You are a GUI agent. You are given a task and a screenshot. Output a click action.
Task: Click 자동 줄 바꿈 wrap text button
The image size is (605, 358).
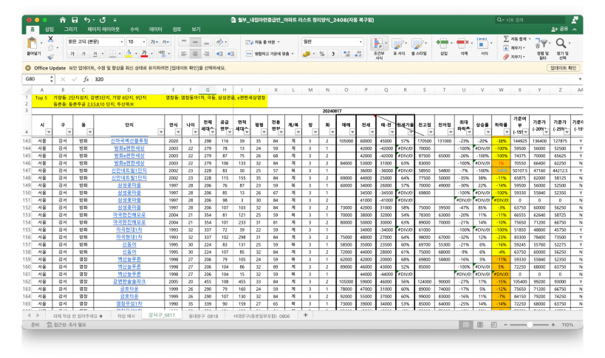pyautogui.click(x=262, y=41)
